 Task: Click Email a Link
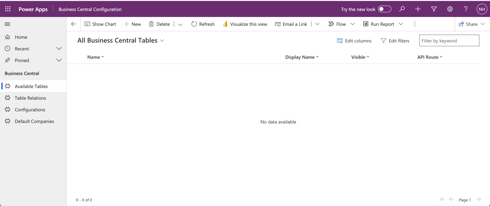291,24
